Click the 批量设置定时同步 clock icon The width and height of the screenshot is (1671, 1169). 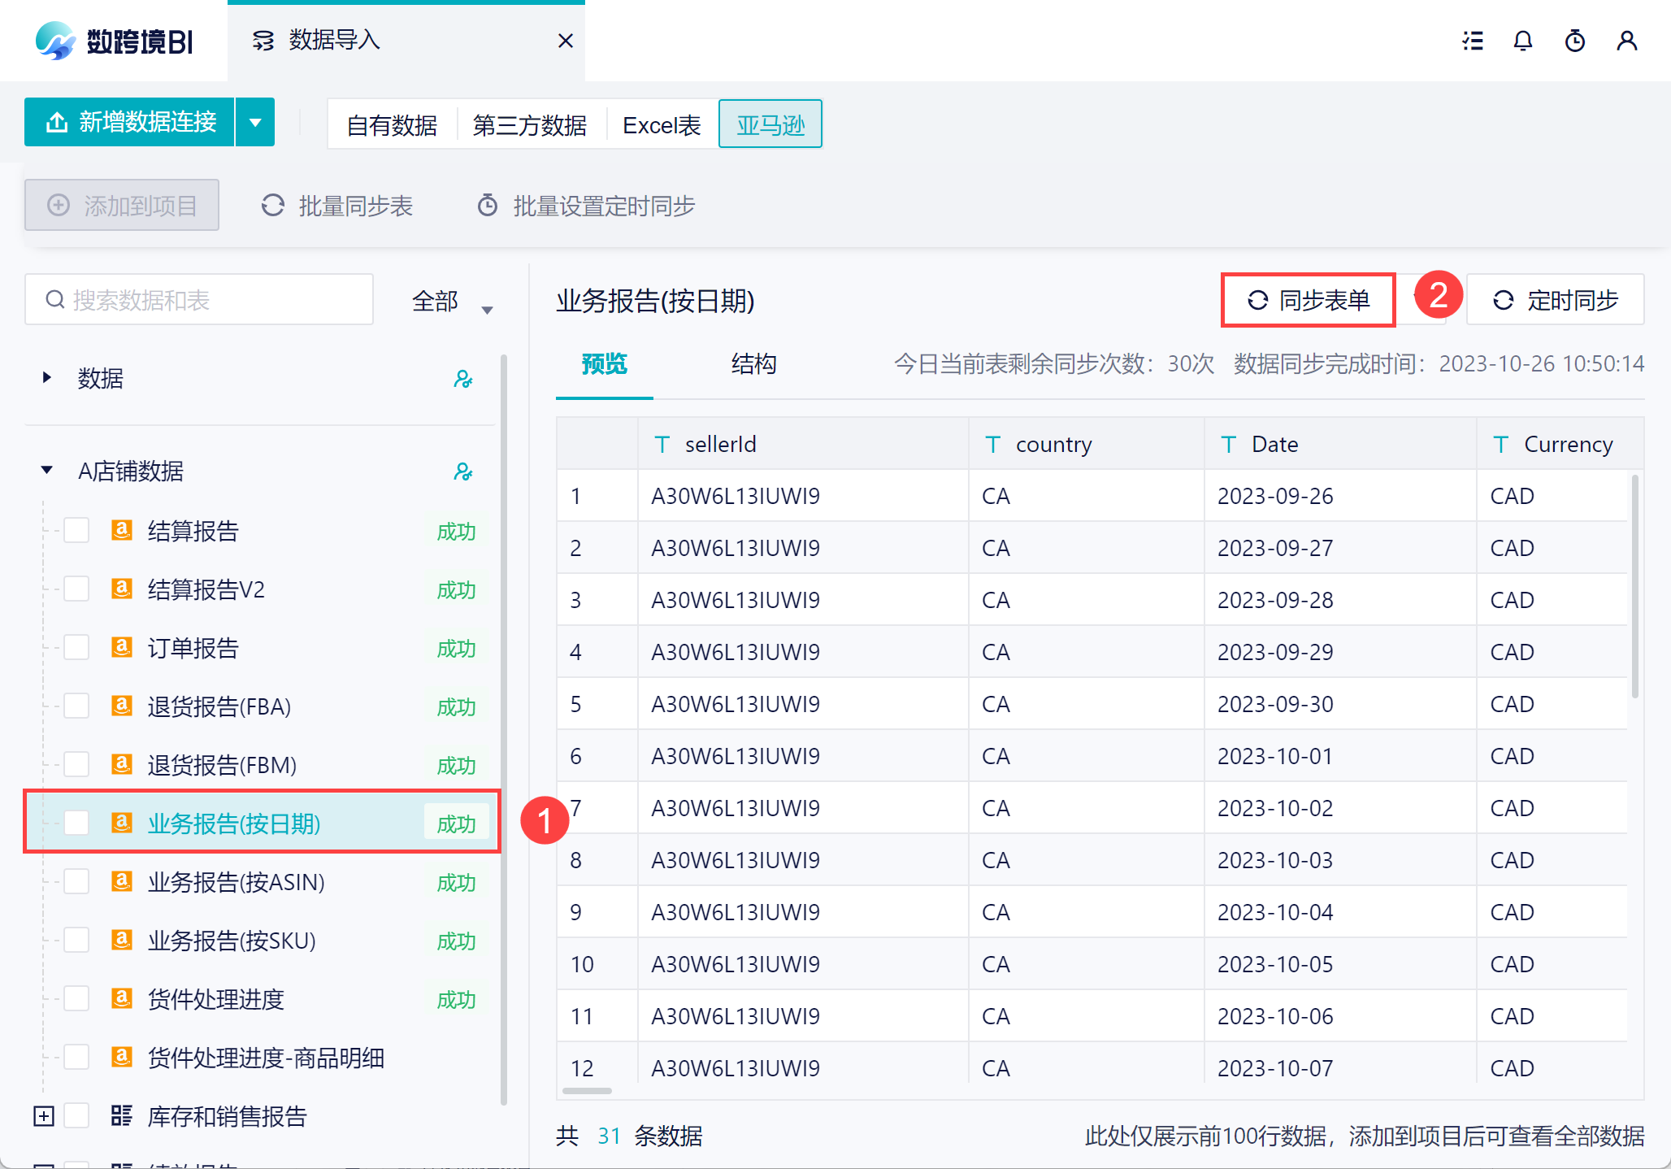click(x=488, y=206)
